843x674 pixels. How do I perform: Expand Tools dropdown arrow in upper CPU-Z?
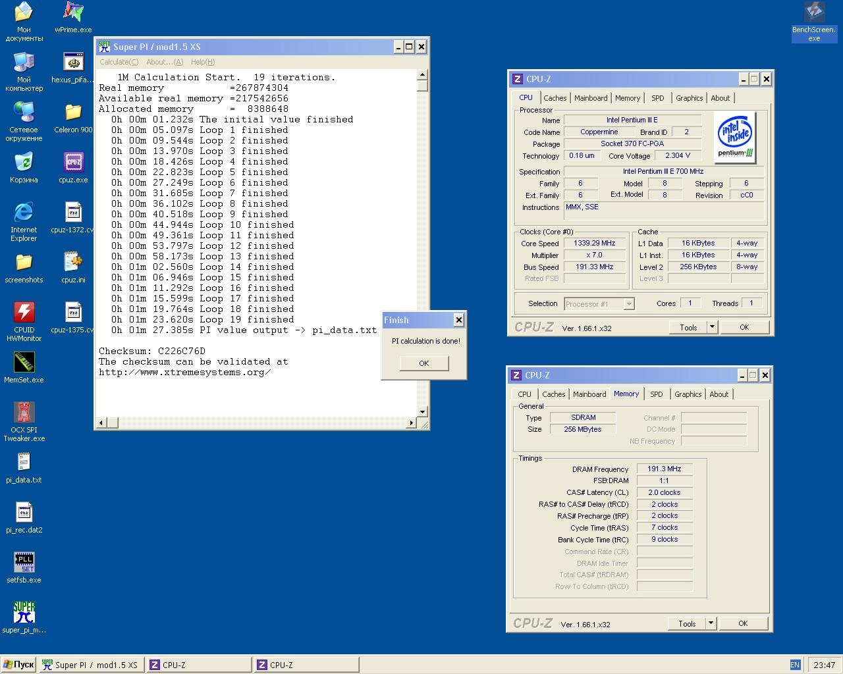(x=712, y=327)
